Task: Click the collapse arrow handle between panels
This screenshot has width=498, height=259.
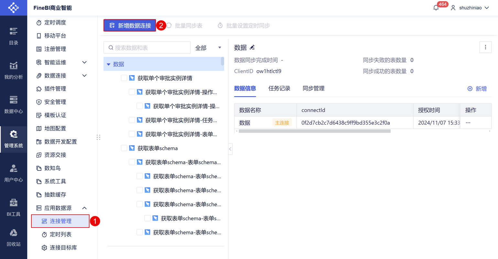Action: 230,149
